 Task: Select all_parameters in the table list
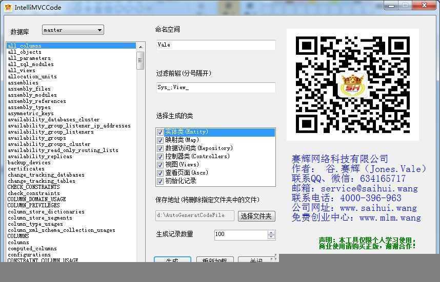pos(71,58)
